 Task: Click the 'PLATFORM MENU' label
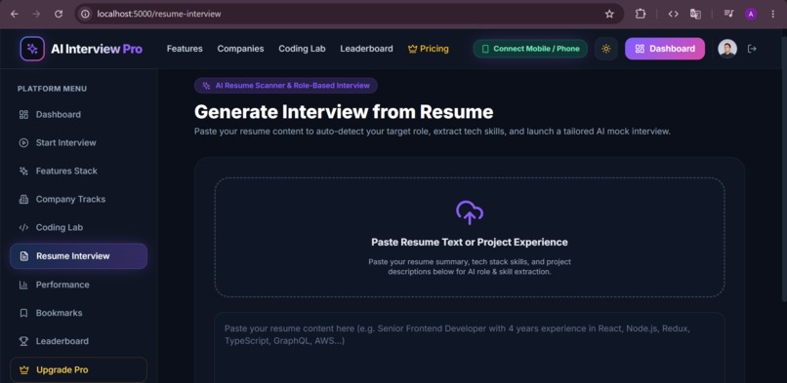point(52,89)
